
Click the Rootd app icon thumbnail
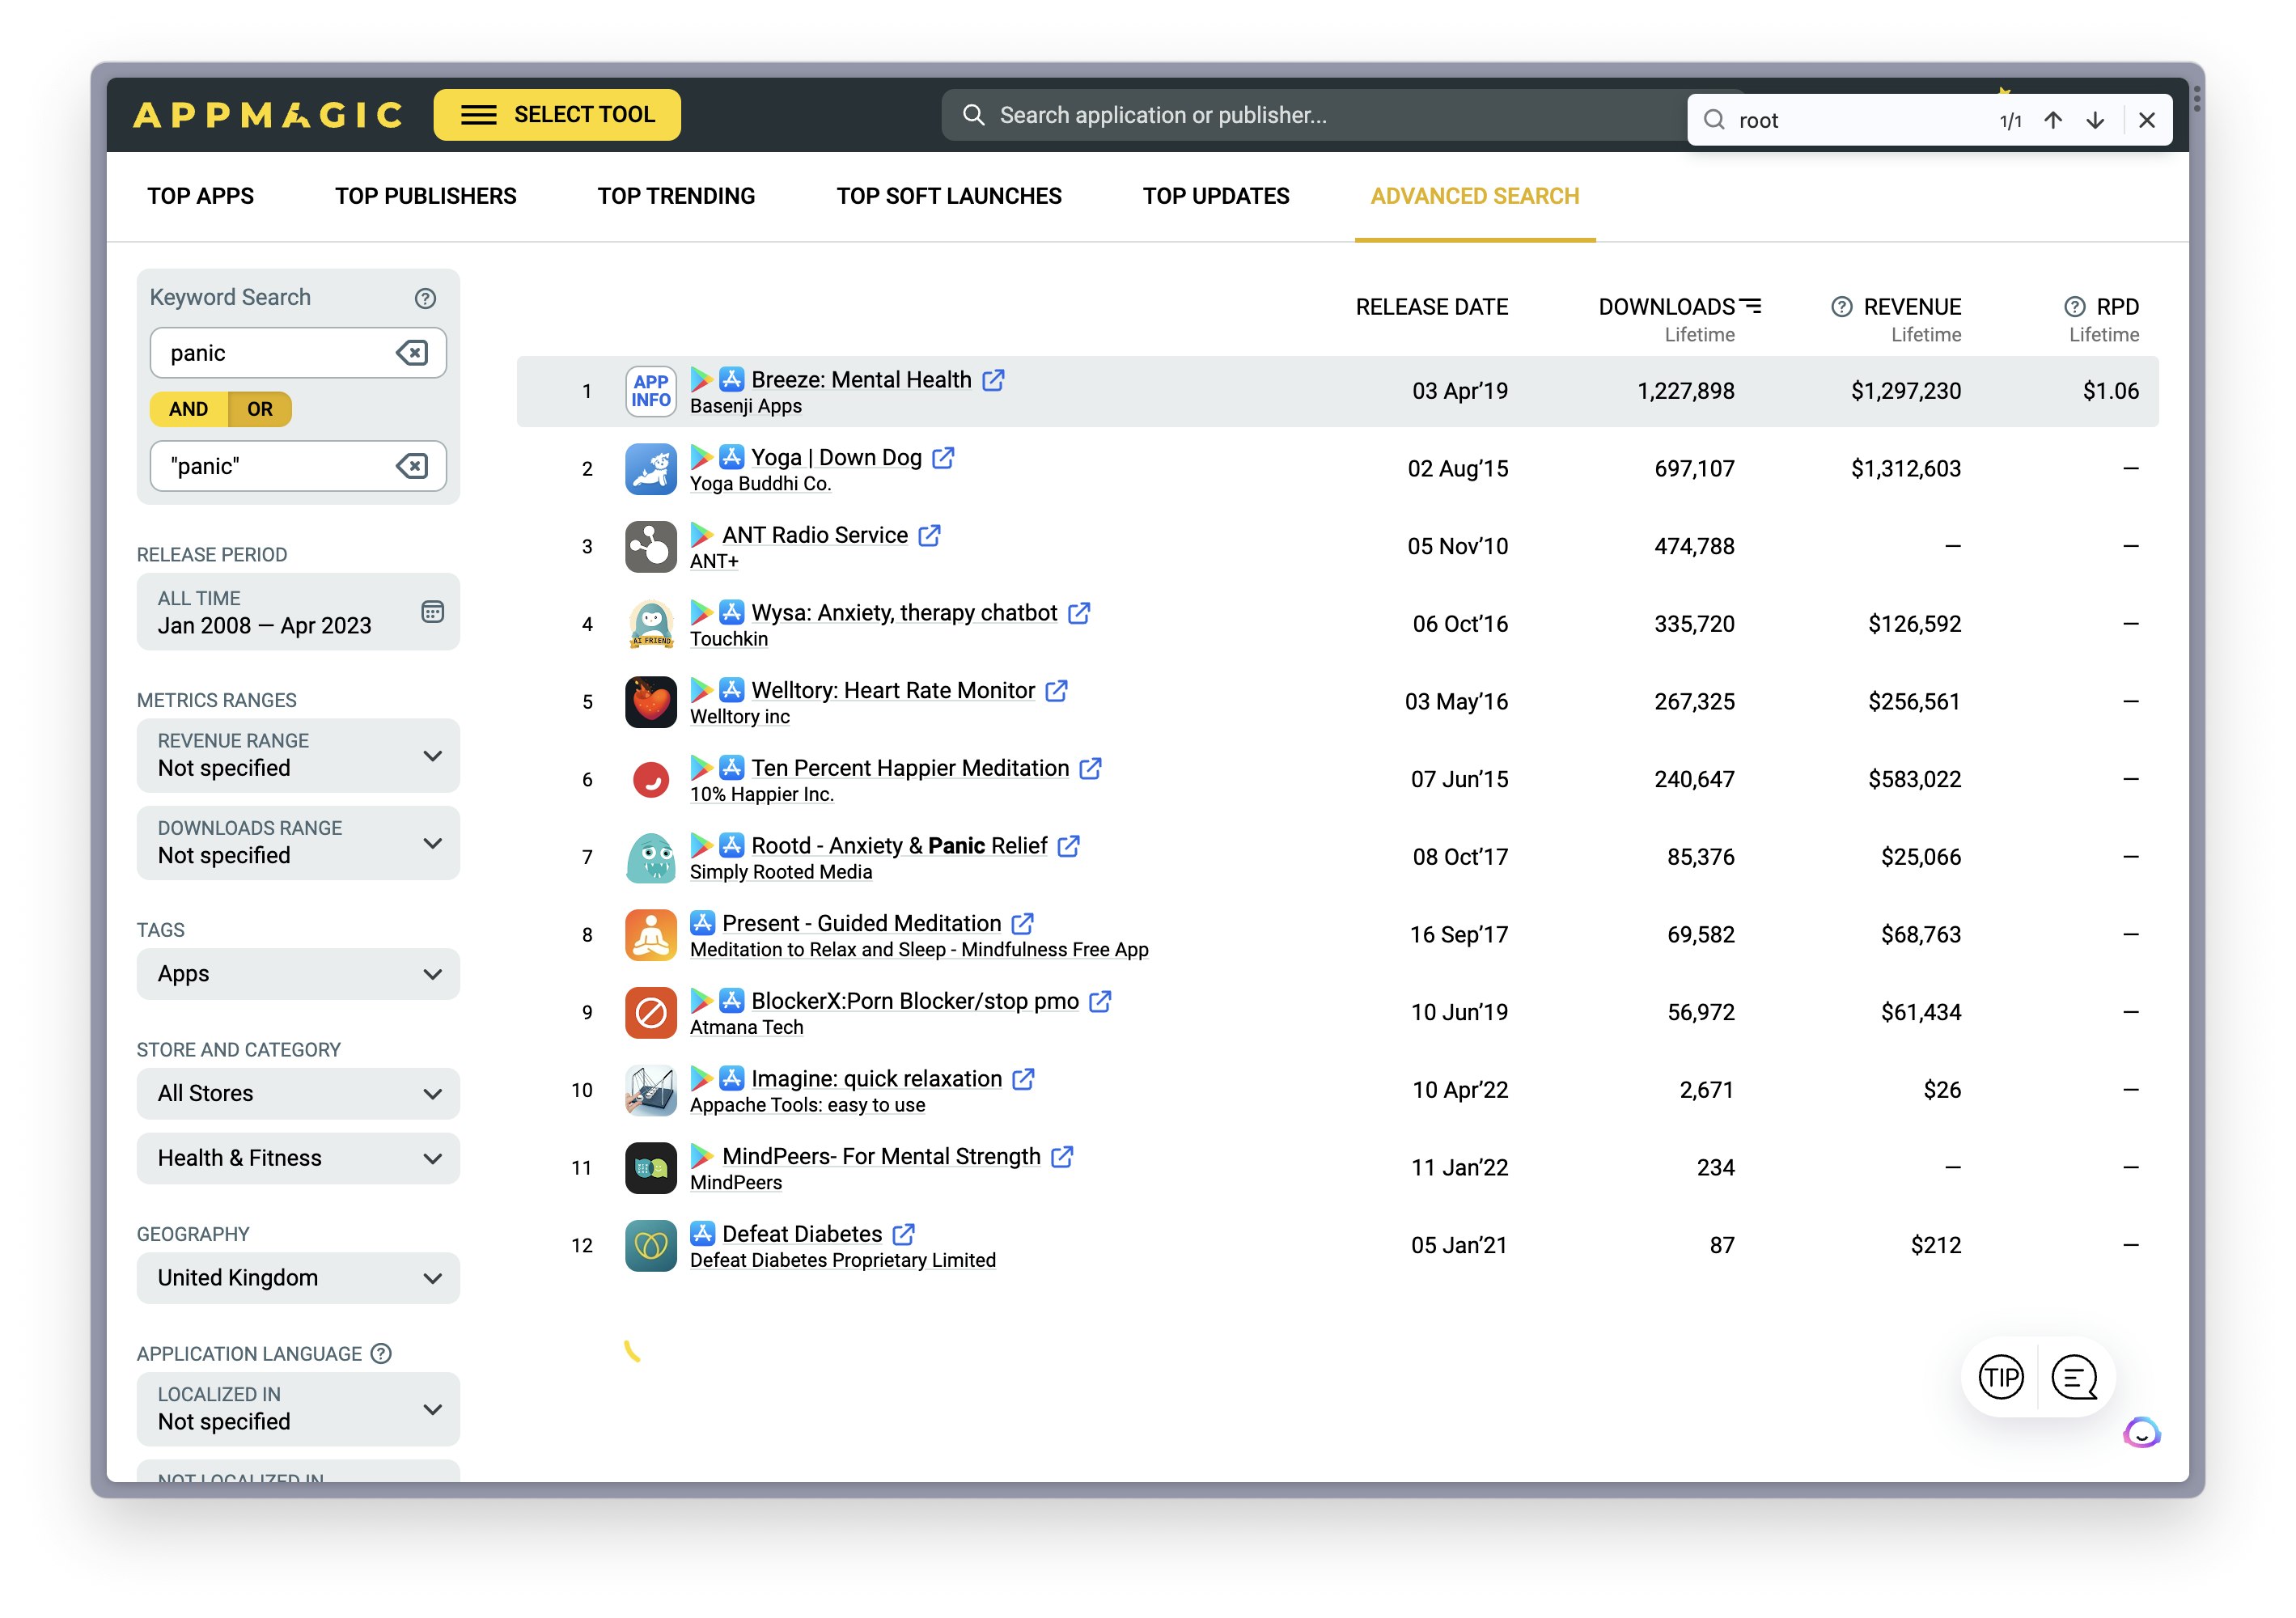coord(651,857)
